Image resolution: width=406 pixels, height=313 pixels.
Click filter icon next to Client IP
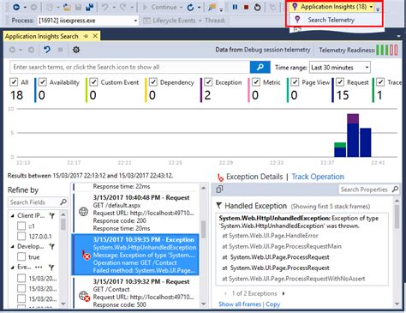click(51, 215)
